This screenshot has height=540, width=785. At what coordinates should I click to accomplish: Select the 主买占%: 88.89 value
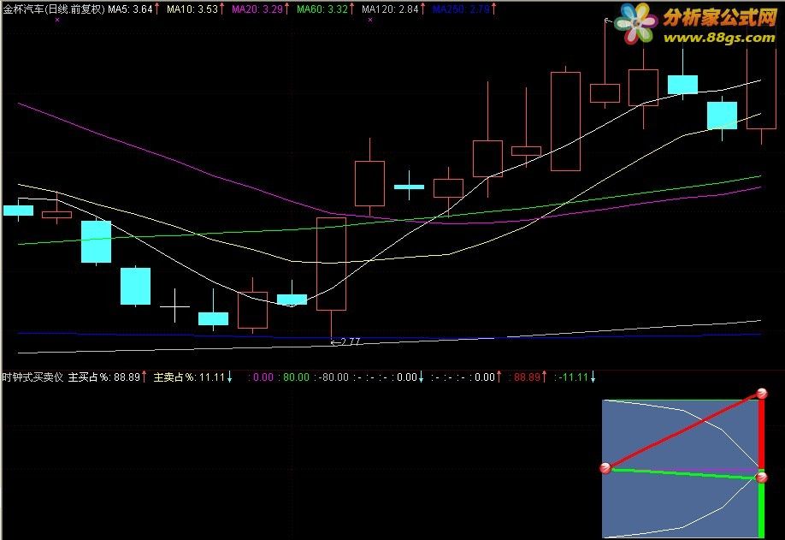tap(103, 377)
